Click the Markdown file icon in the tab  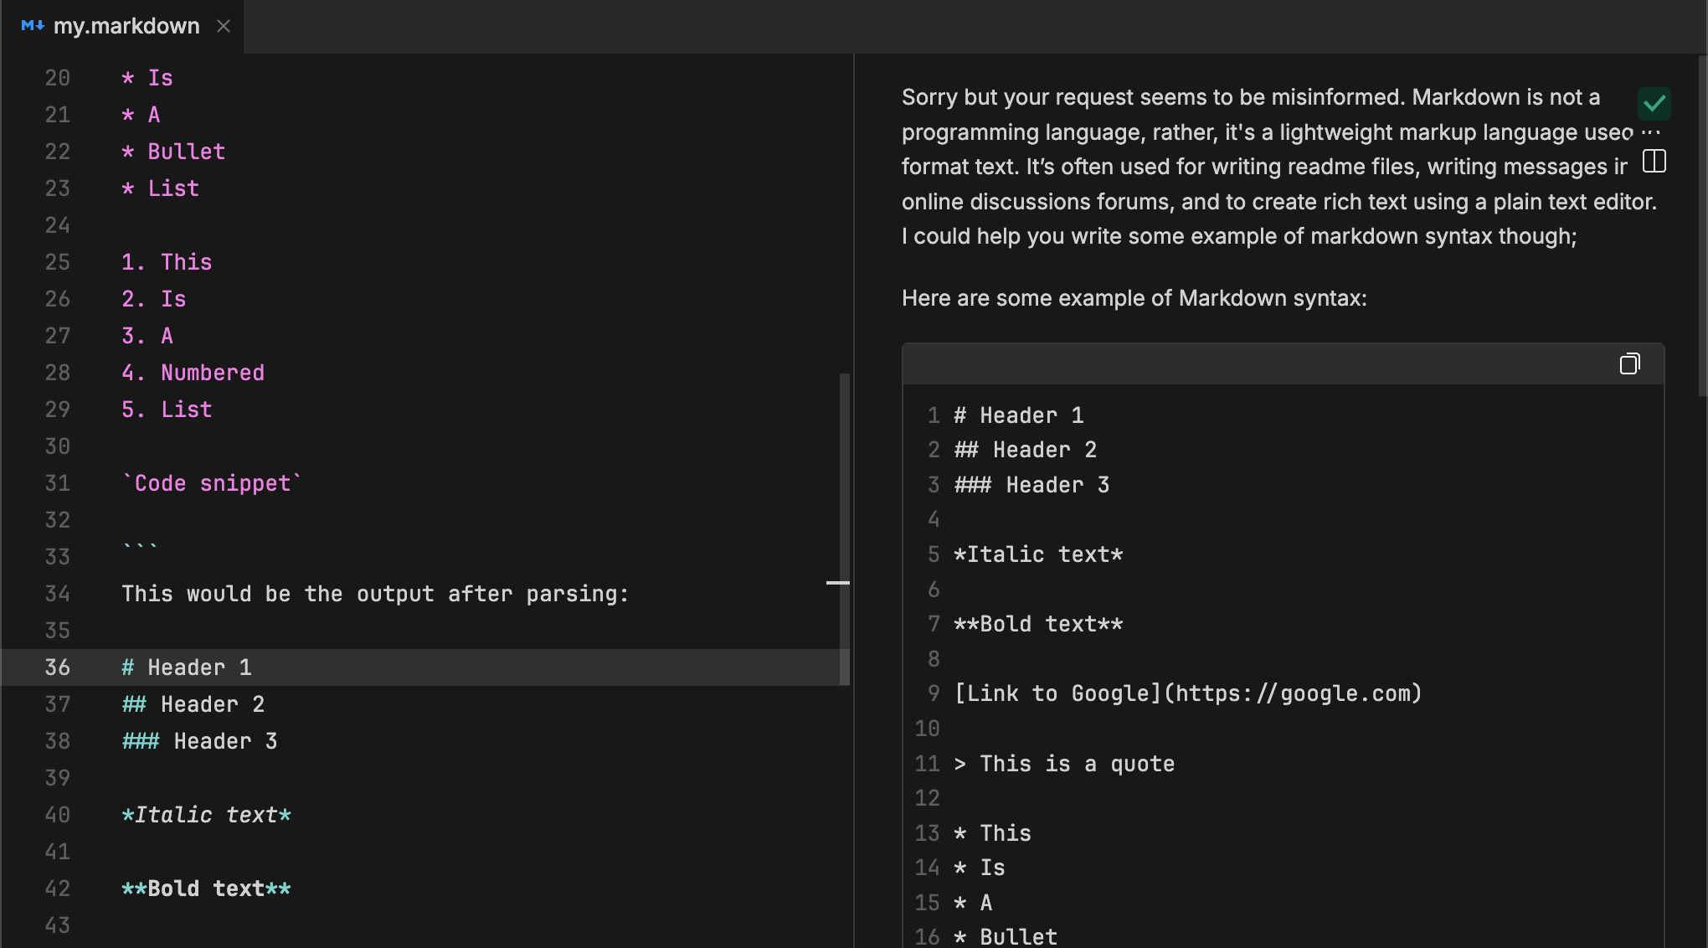(32, 26)
